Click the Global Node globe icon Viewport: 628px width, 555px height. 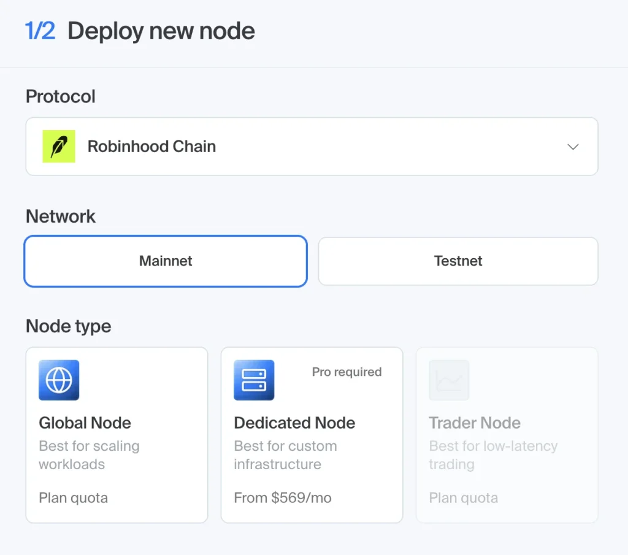point(59,380)
